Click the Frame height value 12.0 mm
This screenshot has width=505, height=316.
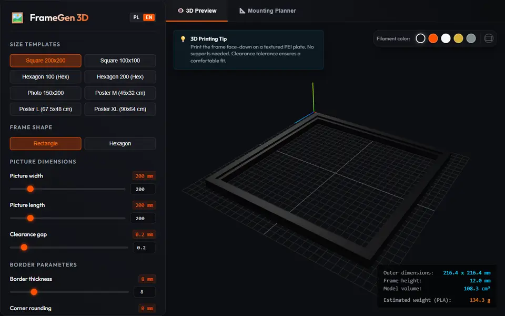pyautogui.click(x=480, y=281)
